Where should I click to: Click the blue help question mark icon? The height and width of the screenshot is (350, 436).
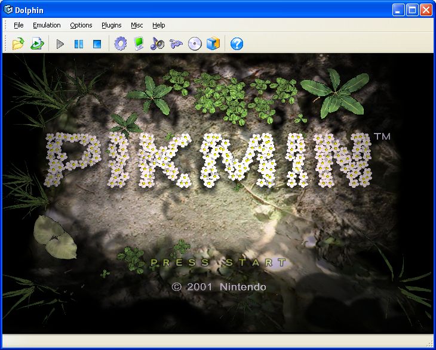(x=237, y=44)
